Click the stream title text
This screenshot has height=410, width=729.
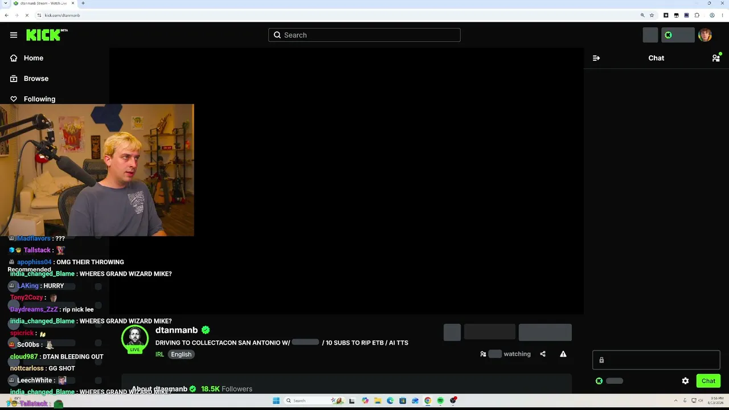(x=282, y=343)
